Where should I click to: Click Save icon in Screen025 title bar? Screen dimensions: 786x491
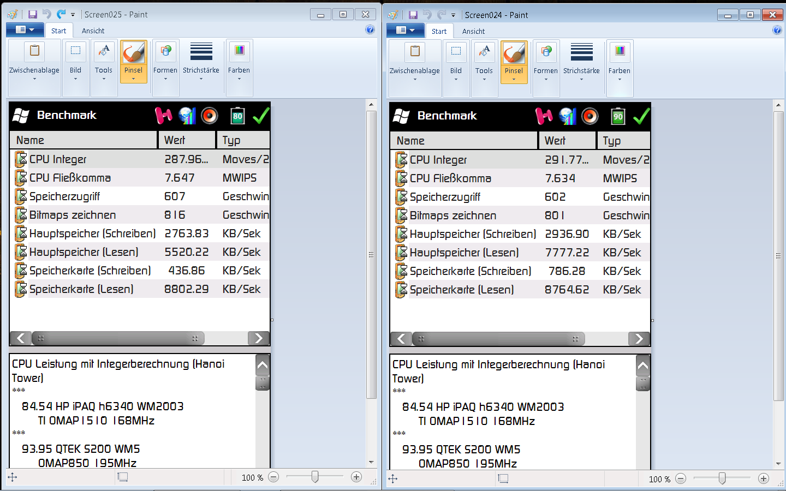click(x=33, y=14)
